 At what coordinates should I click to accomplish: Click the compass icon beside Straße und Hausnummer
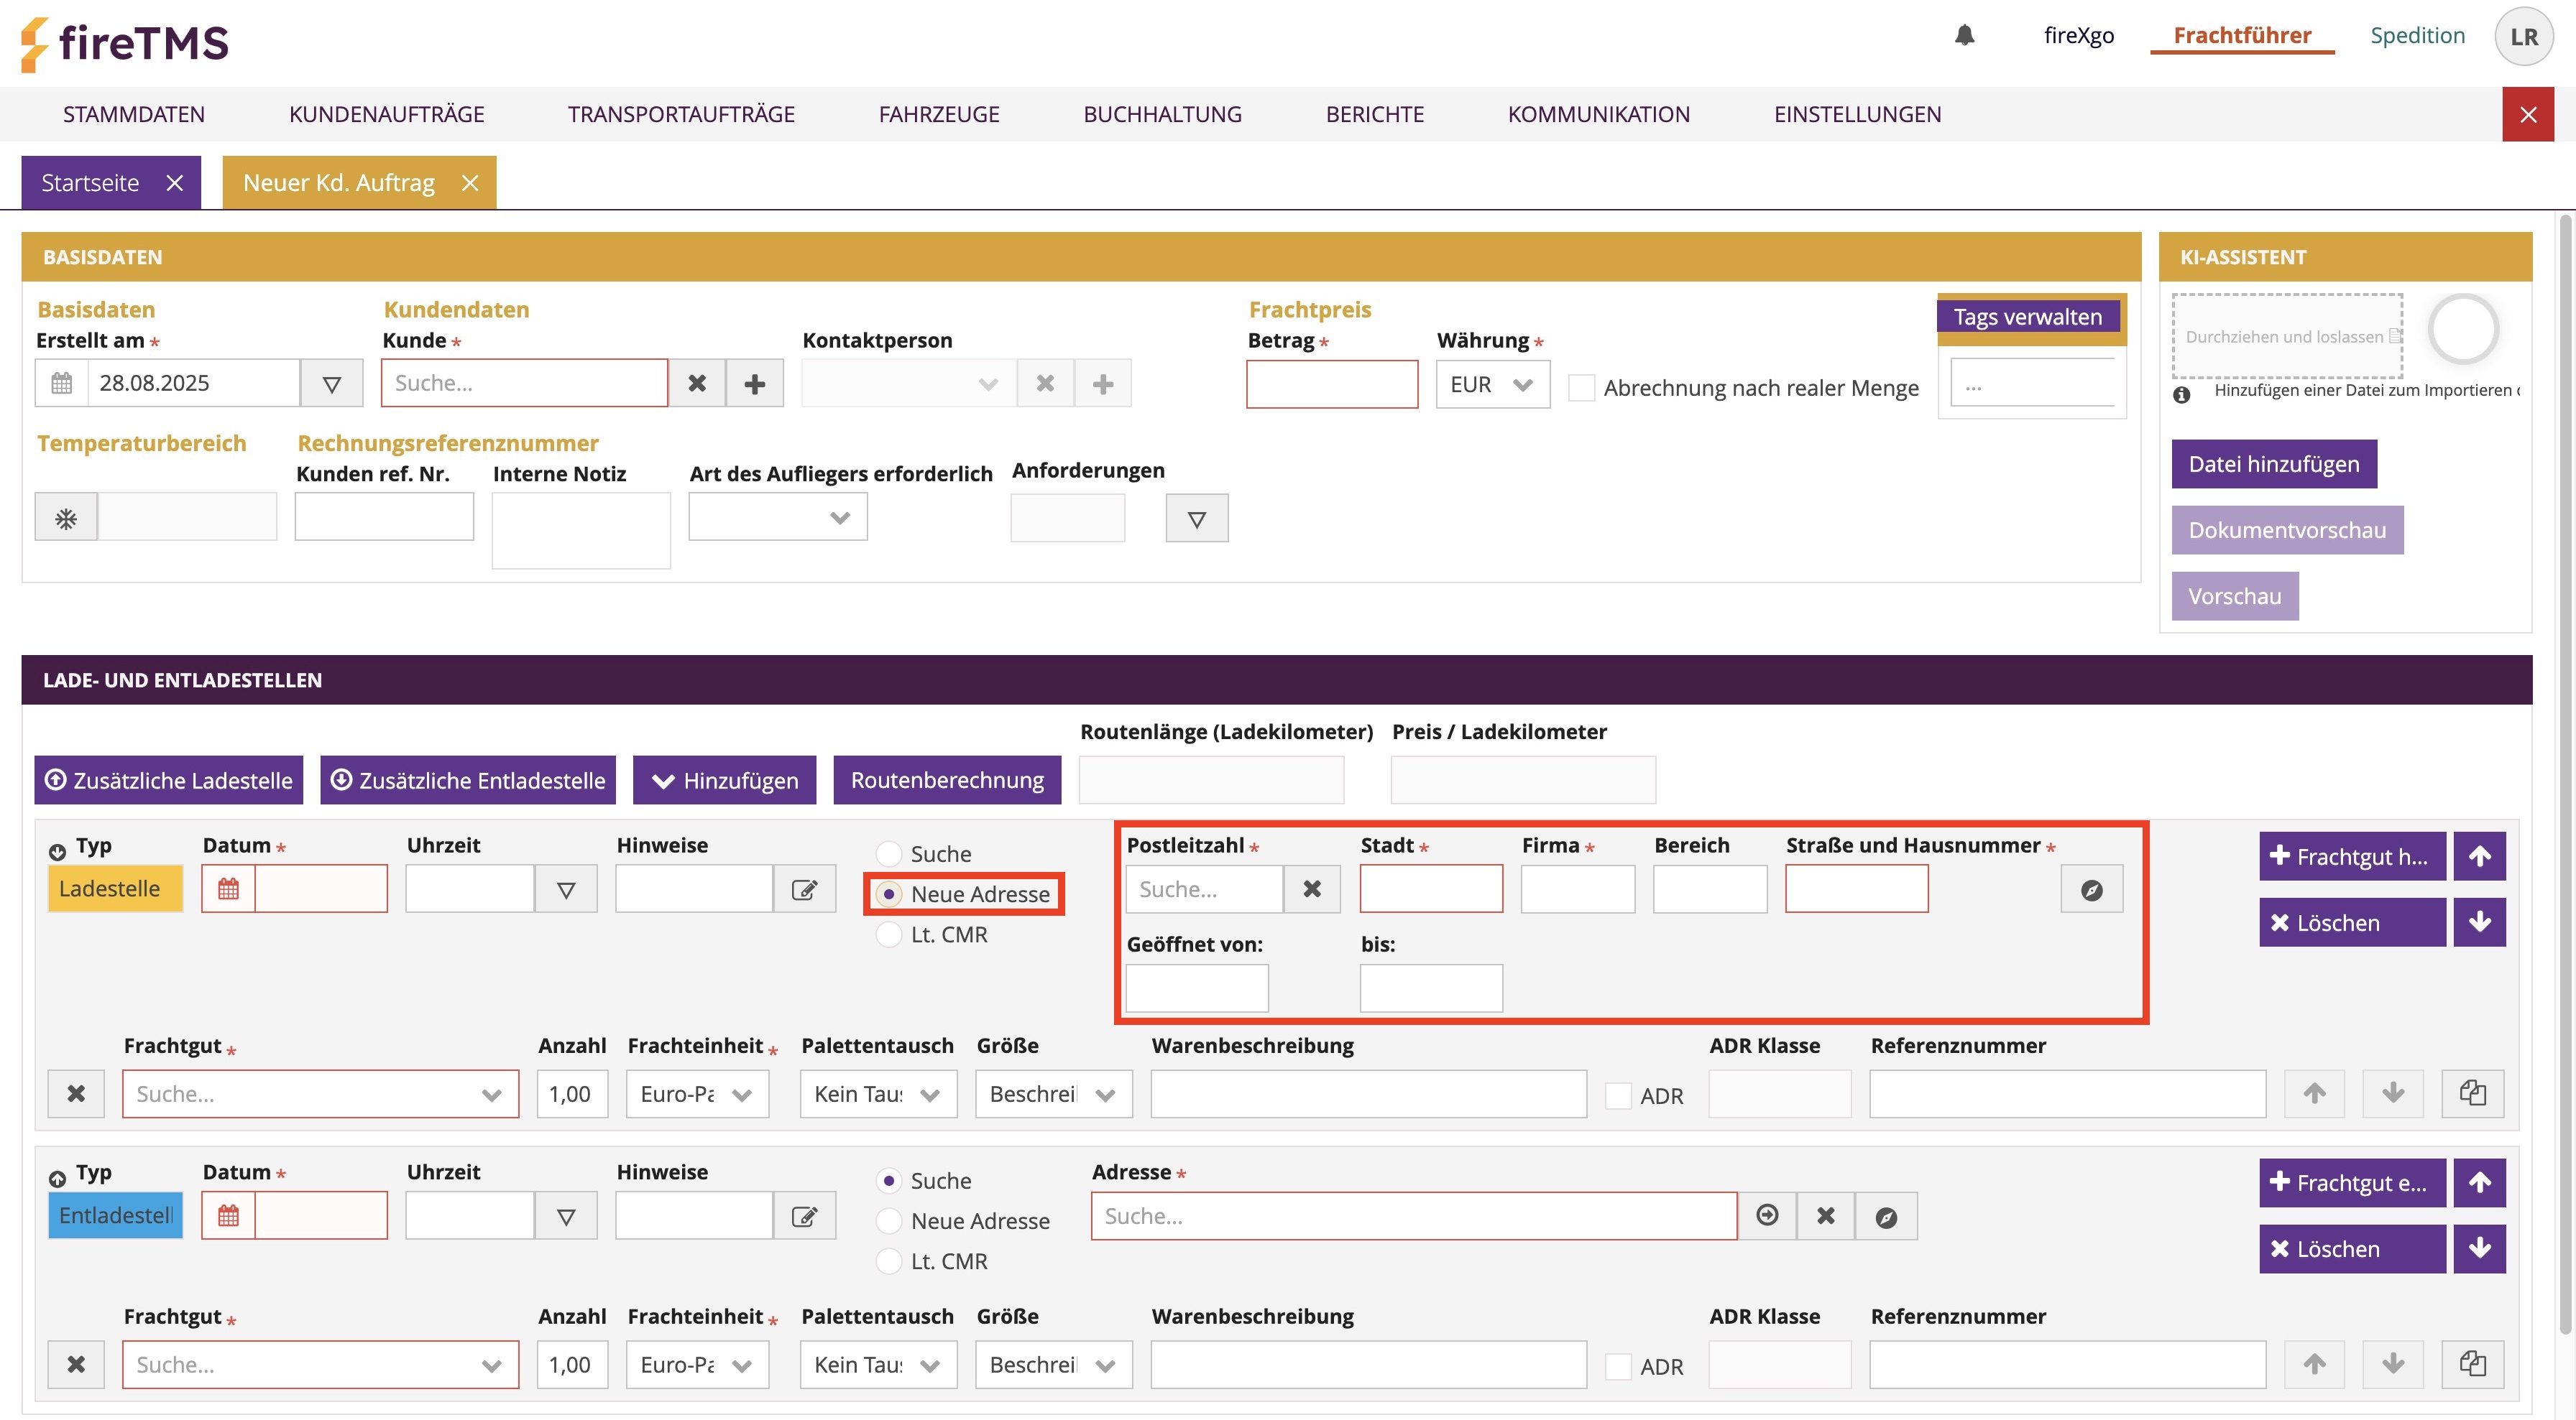coord(2091,889)
